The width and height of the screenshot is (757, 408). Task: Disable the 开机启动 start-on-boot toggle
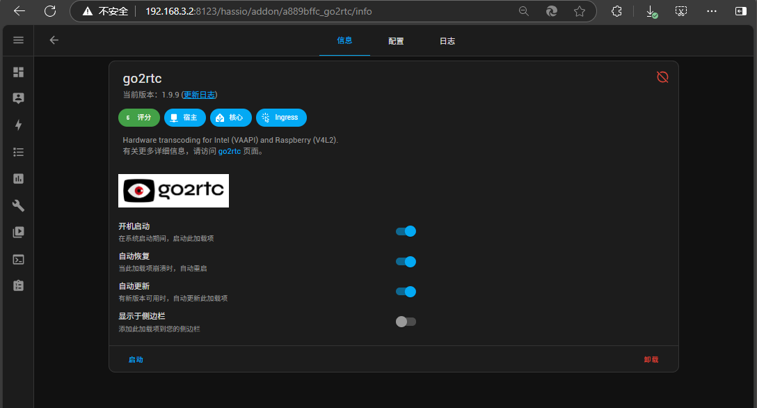[406, 231]
